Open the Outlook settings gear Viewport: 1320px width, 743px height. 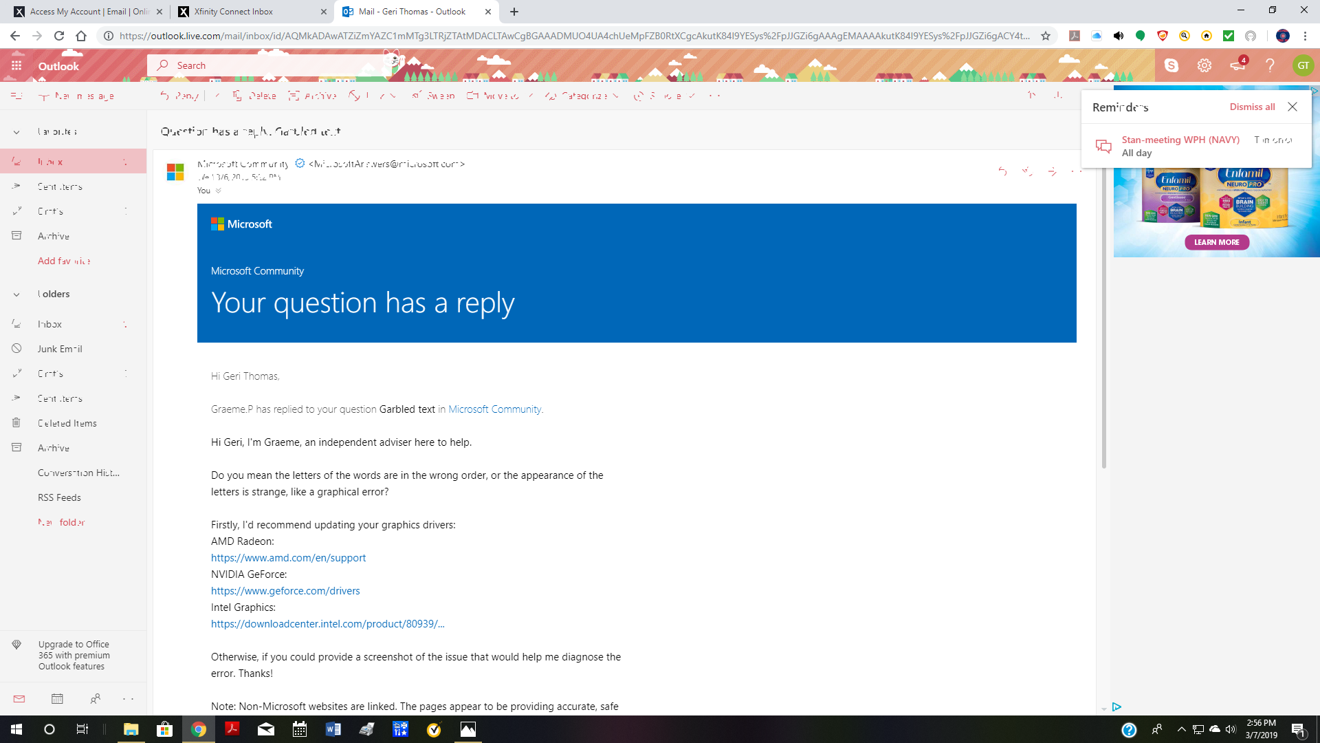pyautogui.click(x=1204, y=65)
